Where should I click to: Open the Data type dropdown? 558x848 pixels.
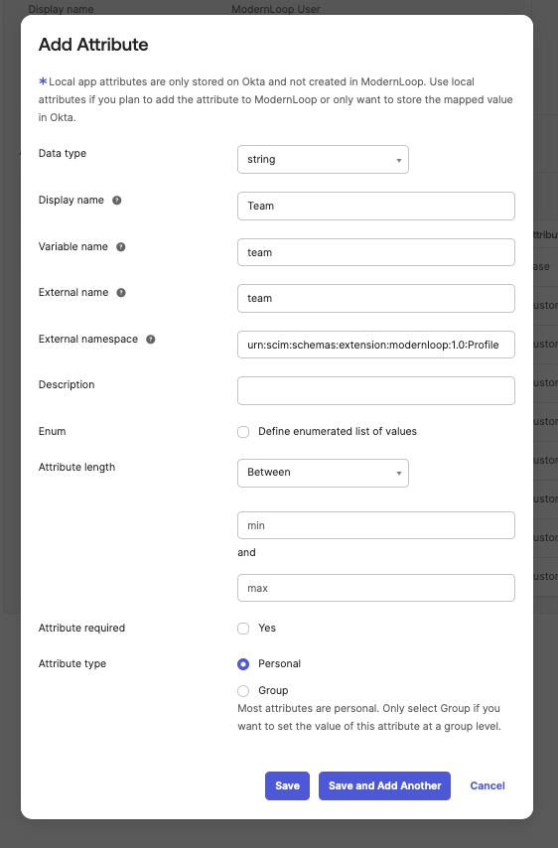tap(323, 160)
